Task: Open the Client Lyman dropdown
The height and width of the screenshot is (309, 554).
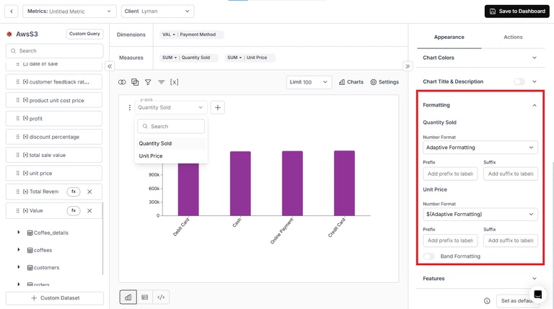Action: [x=157, y=12]
